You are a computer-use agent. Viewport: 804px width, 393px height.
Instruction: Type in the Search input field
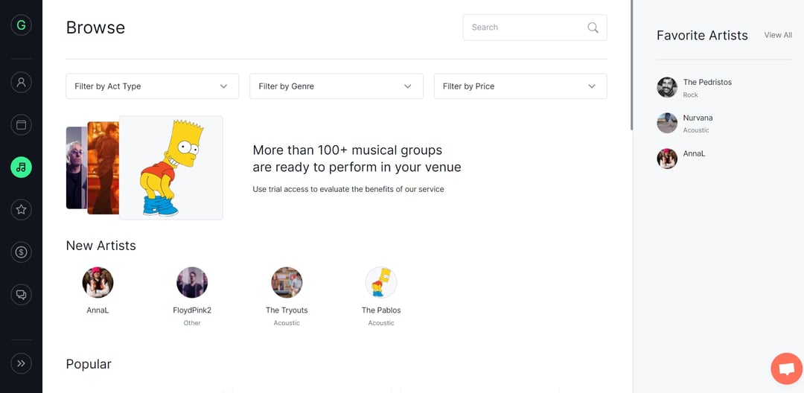[525, 28]
